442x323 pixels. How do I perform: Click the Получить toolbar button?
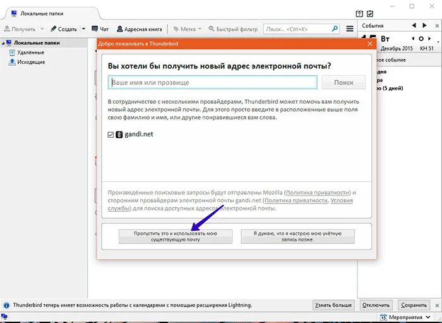tap(20, 29)
